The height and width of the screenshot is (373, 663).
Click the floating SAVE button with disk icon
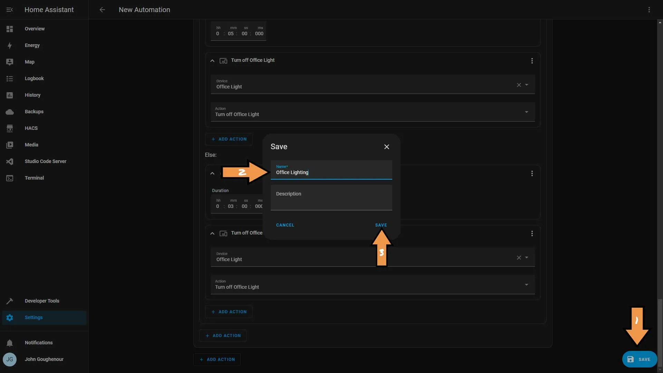pyautogui.click(x=639, y=359)
